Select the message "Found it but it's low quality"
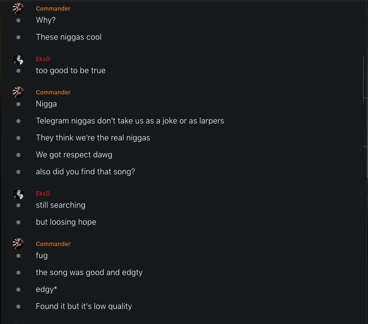Viewport: 368px width, 324px height. [84, 307]
